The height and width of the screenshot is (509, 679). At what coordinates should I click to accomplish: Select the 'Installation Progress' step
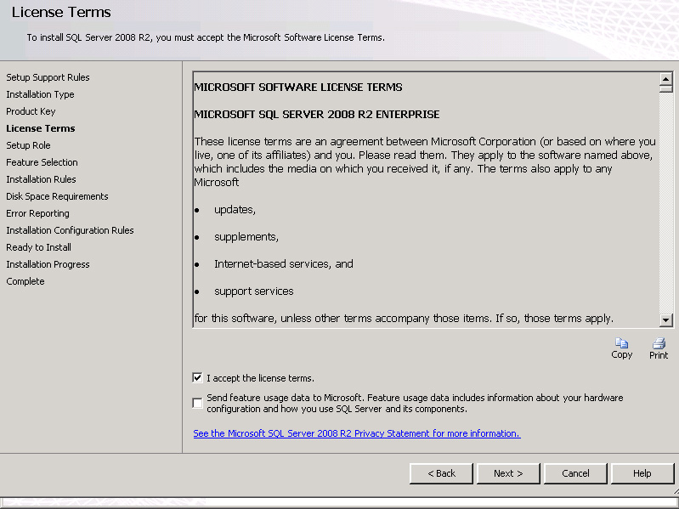48,264
